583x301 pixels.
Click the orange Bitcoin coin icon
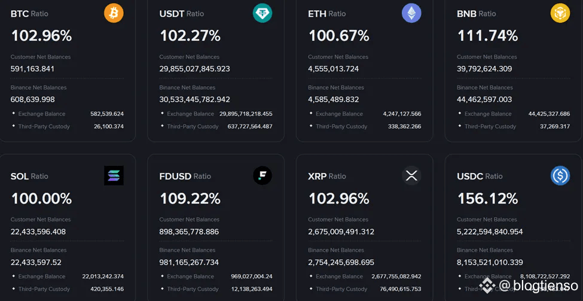(x=114, y=13)
